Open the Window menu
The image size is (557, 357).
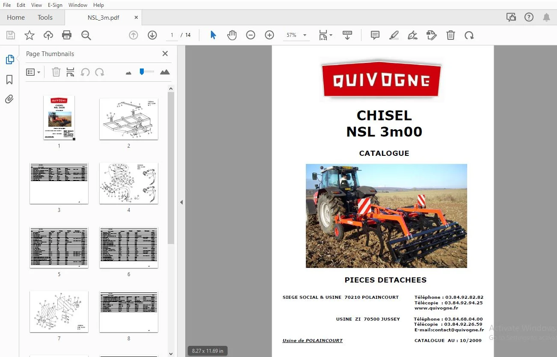(78, 5)
